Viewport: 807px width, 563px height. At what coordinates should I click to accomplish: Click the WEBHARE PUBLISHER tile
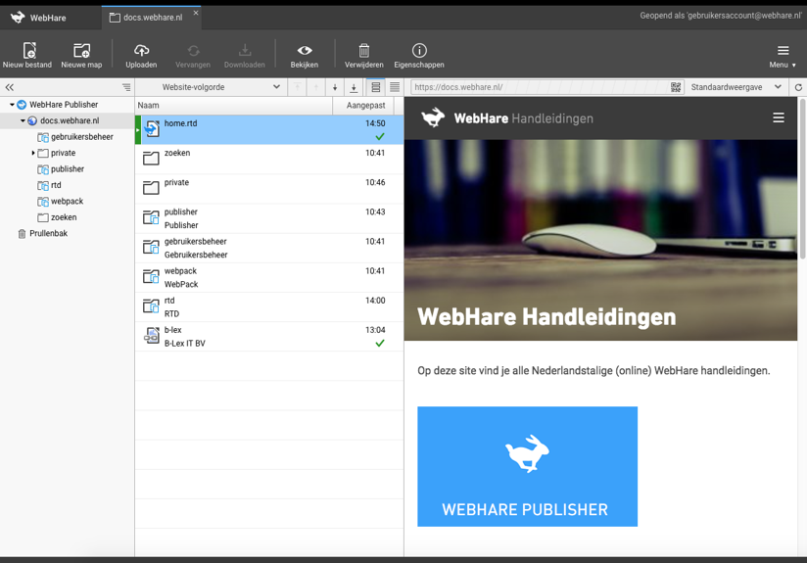coord(527,466)
